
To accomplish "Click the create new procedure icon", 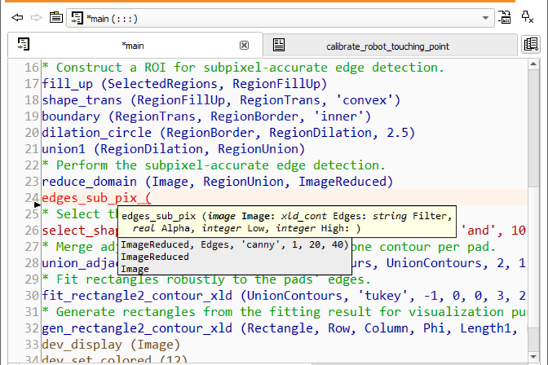I will point(505,17).
